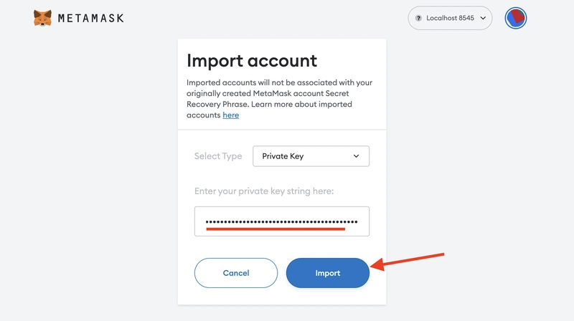The image size is (574, 321).
Task: Open the account avatar menu
Action: pos(516,18)
